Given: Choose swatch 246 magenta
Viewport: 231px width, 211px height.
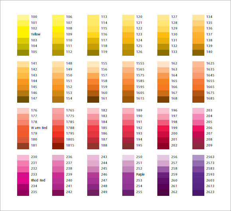Looking at the screenshot, I should click(x=93, y=175).
